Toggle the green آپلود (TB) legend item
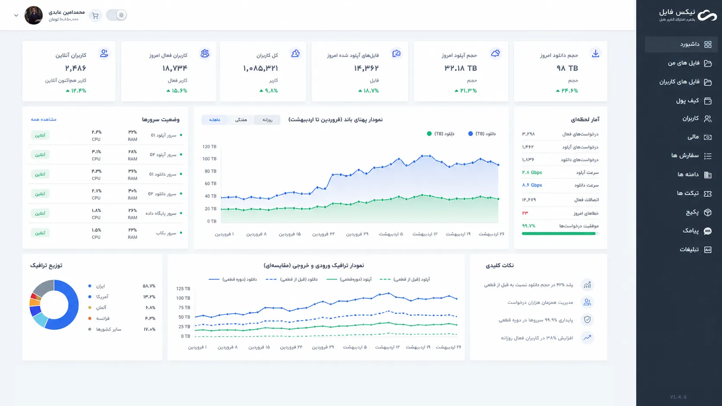This screenshot has height=406, width=722. pyautogui.click(x=440, y=134)
